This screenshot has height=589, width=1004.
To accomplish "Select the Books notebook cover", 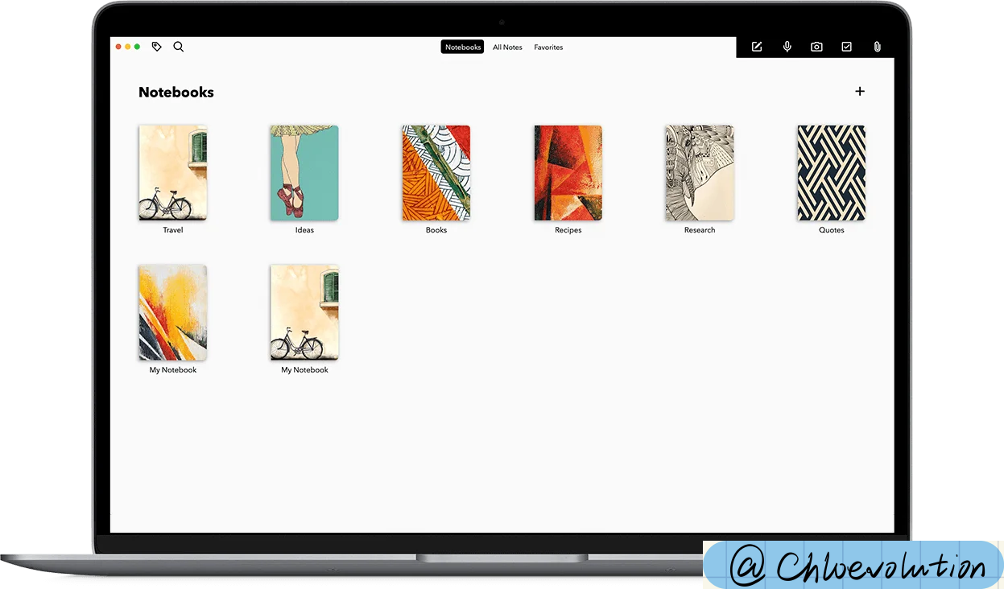I will pyautogui.click(x=436, y=172).
